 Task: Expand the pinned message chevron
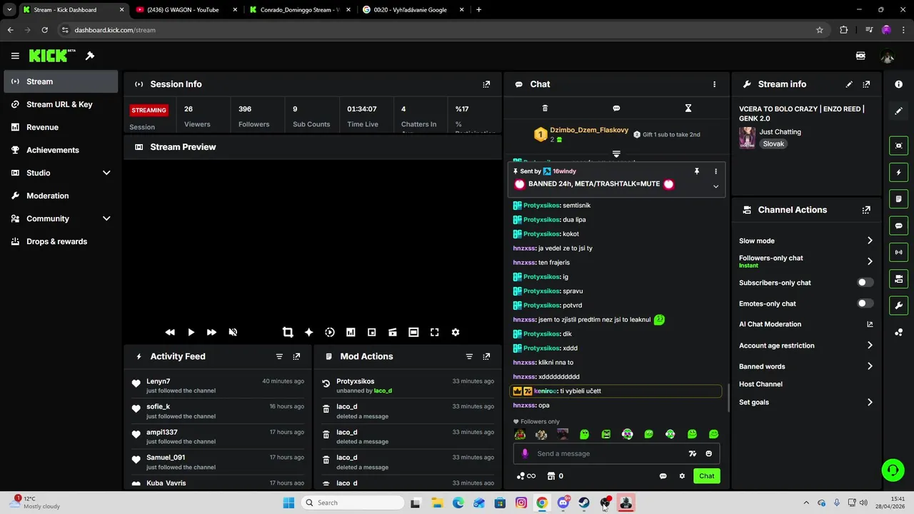click(715, 186)
